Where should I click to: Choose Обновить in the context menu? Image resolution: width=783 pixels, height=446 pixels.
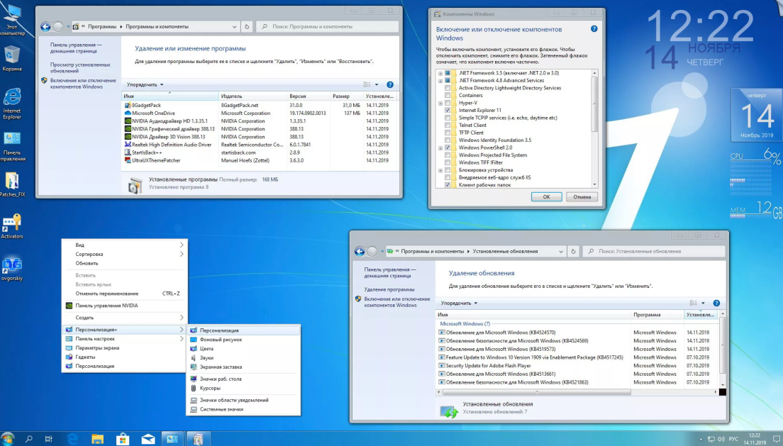click(125, 263)
